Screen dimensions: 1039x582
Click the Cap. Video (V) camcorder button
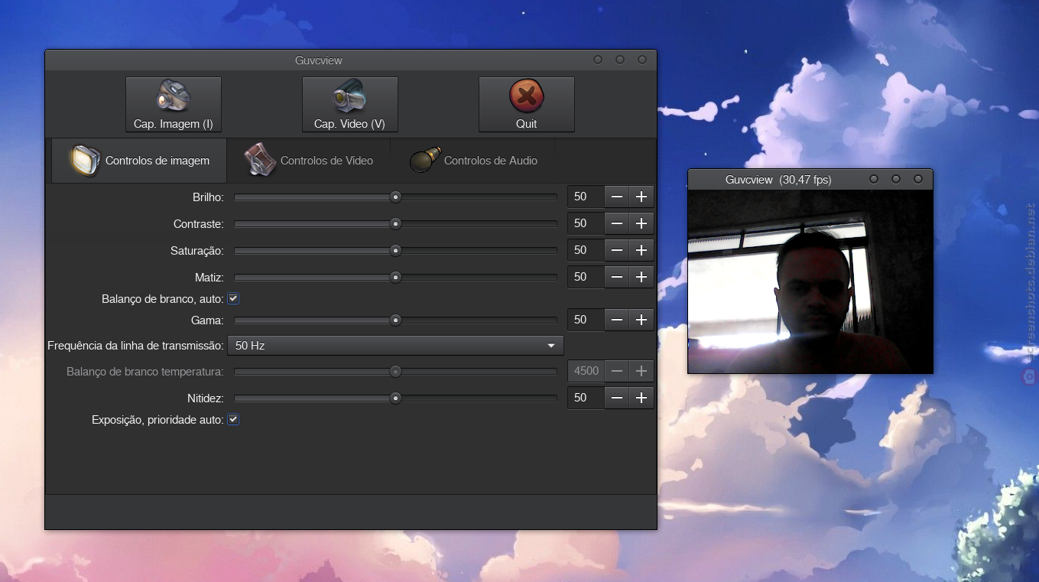click(350, 104)
